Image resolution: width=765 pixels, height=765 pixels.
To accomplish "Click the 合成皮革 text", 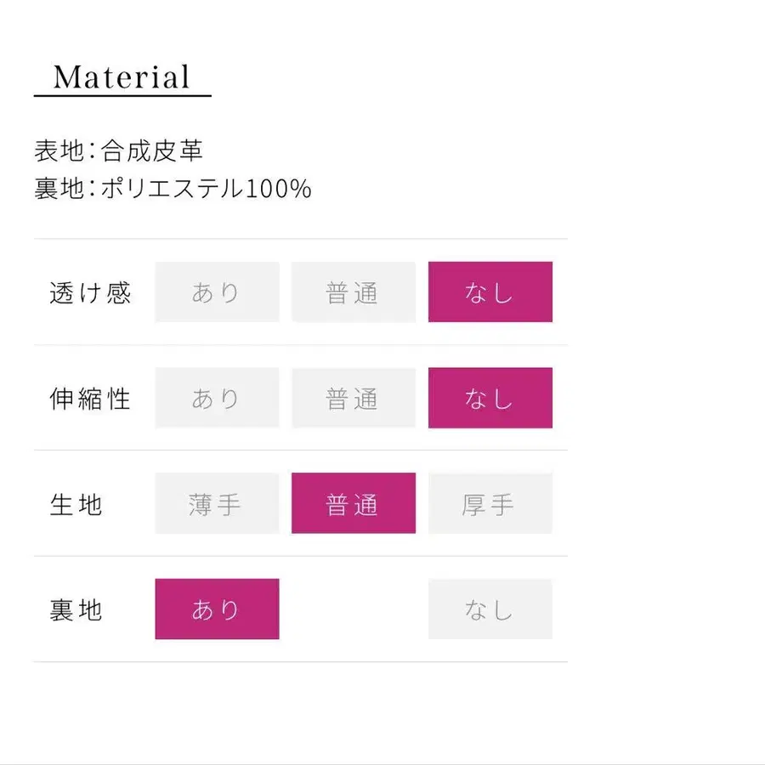I will (x=152, y=151).
